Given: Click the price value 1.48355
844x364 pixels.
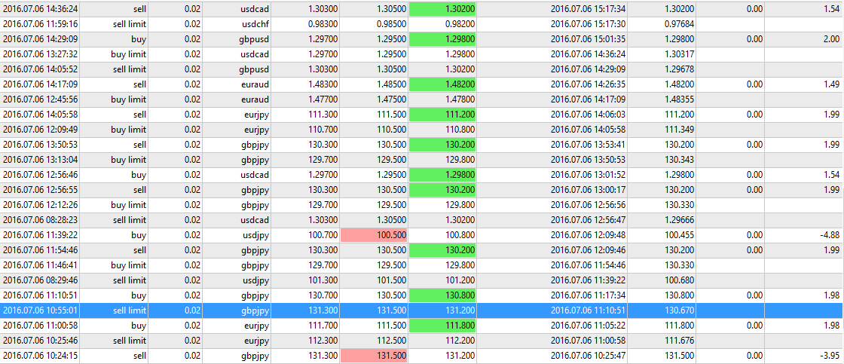Looking at the screenshot, I should point(679,99).
